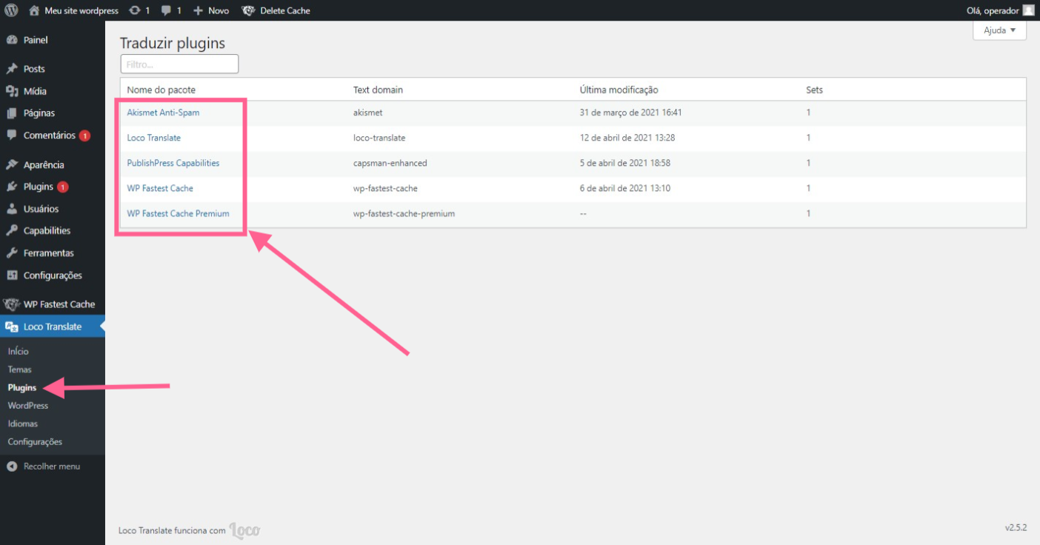Click the Loco logo in footer
Viewport: 1040px width, 545px height.
point(244,529)
